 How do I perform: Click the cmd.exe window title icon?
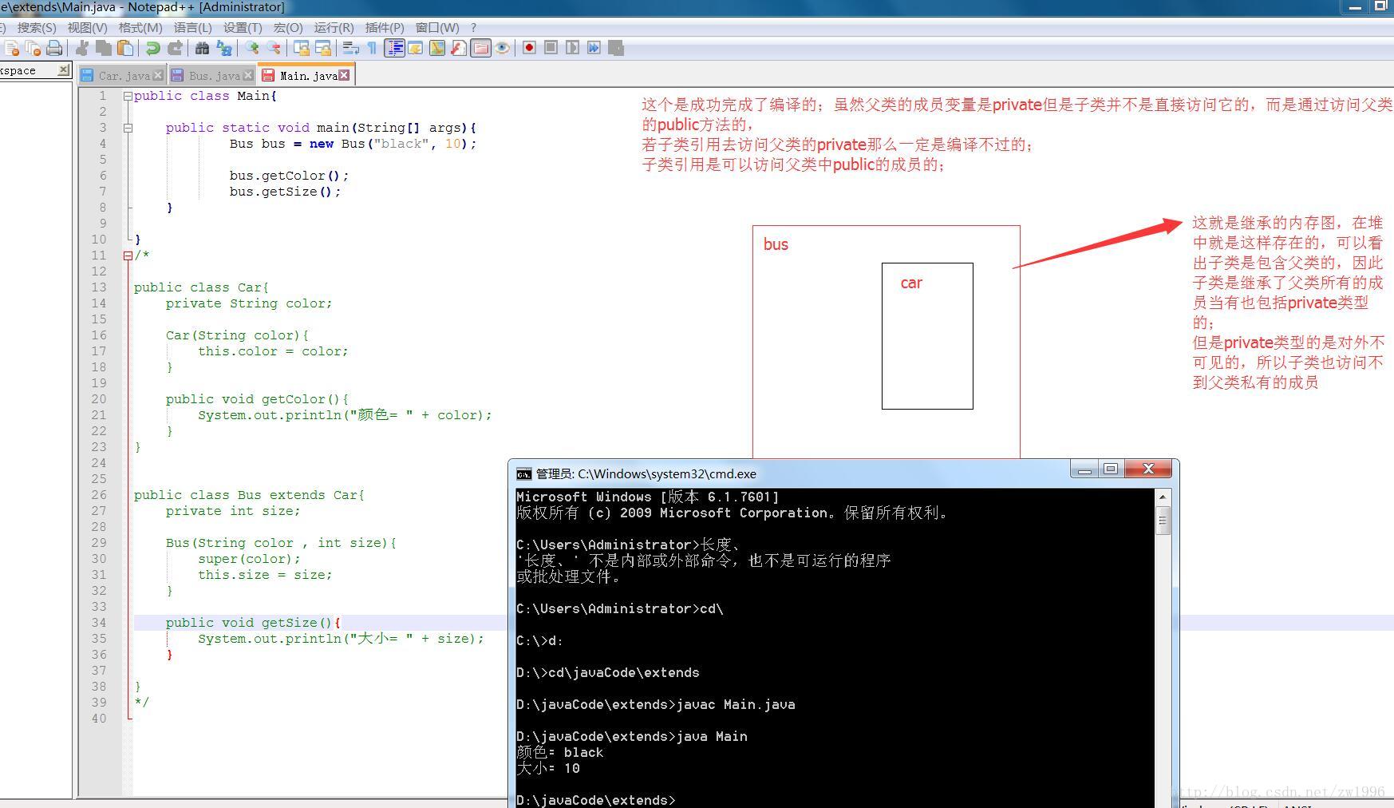(x=523, y=473)
